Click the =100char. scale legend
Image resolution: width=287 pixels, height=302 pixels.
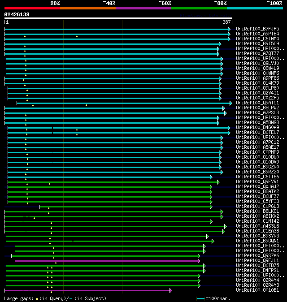[x=213, y=298]
